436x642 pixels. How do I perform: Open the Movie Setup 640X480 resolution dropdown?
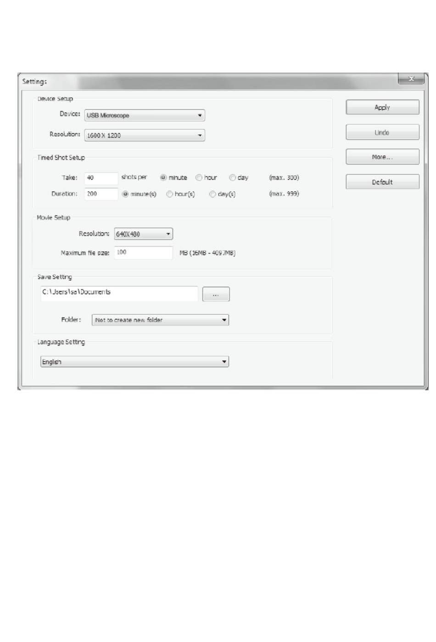pyautogui.click(x=144, y=234)
